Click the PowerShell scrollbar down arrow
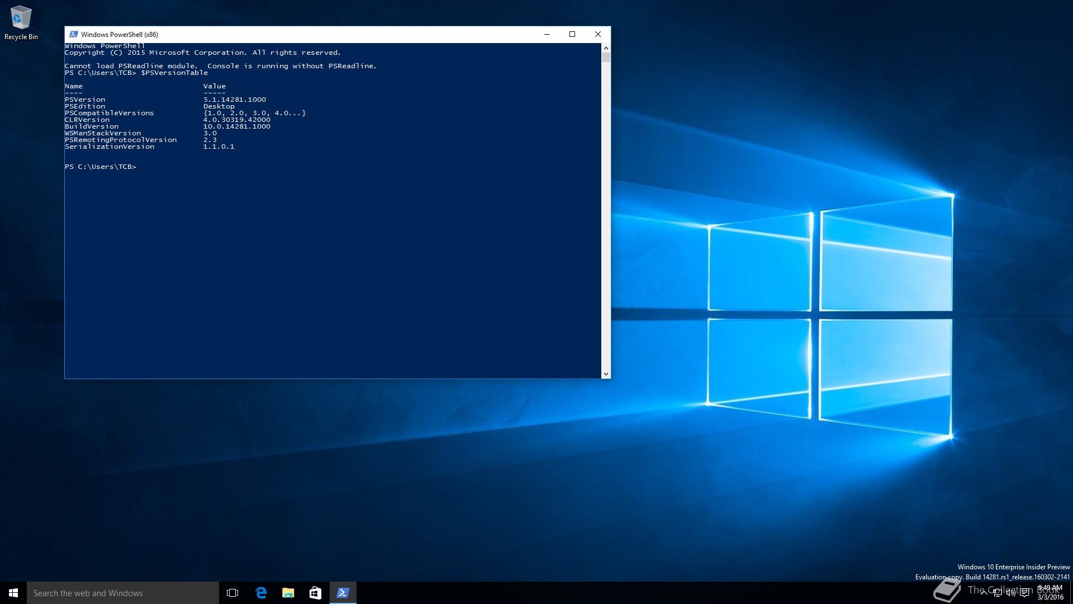This screenshot has height=604, width=1073. point(606,374)
